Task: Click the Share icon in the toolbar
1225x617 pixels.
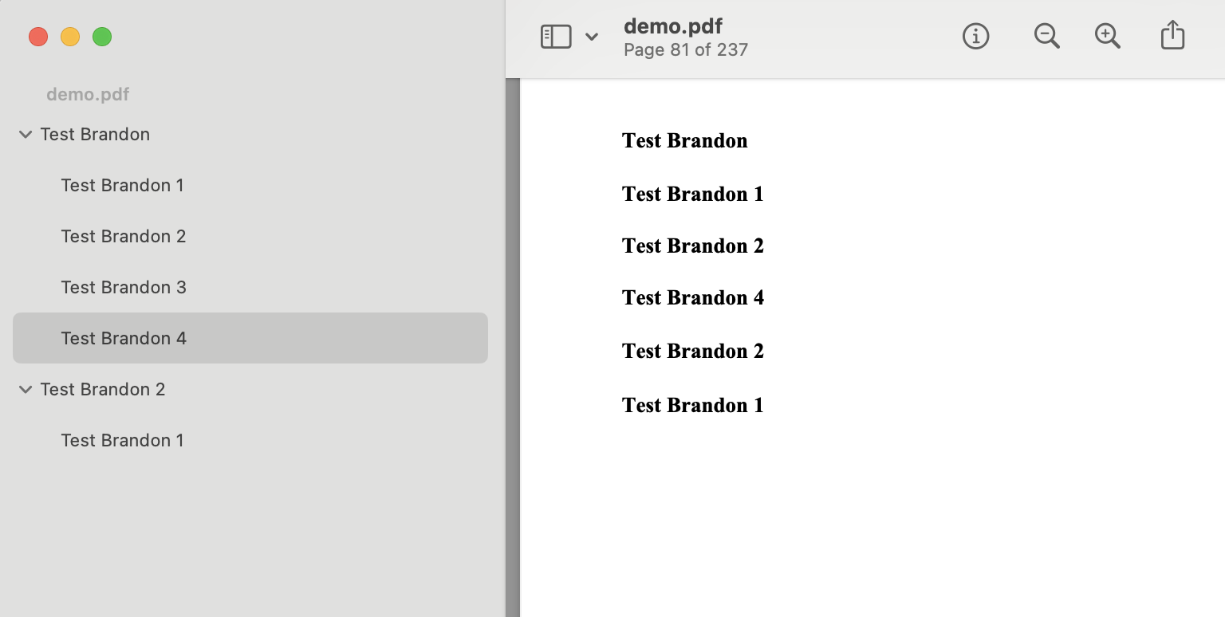Action: tap(1172, 36)
